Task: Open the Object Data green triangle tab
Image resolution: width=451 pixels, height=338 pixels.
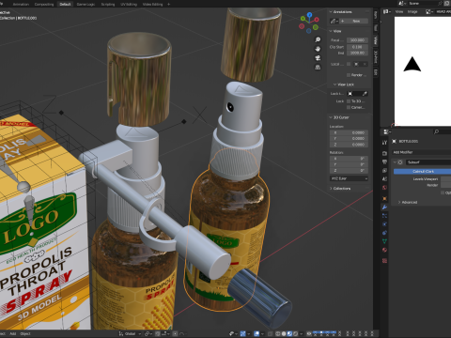Action: point(384,241)
